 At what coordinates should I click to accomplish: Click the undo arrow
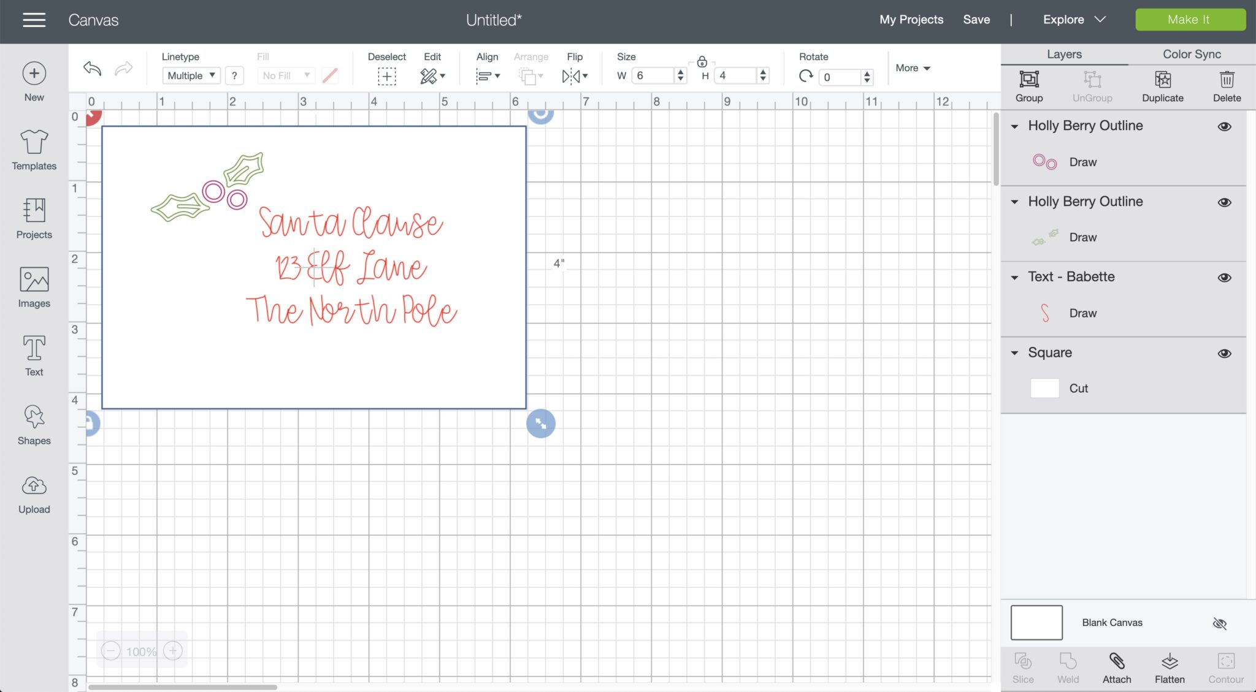pos(92,68)
